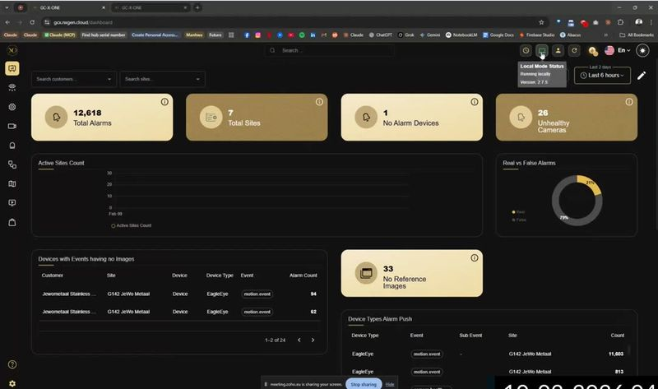
Task: Toggle the light/dark theme sun icon
Action: click(x=642, y=50)
